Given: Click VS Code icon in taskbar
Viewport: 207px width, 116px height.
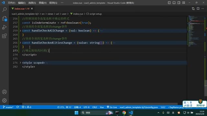Looking at the screenshot, I should pos(131,113).
